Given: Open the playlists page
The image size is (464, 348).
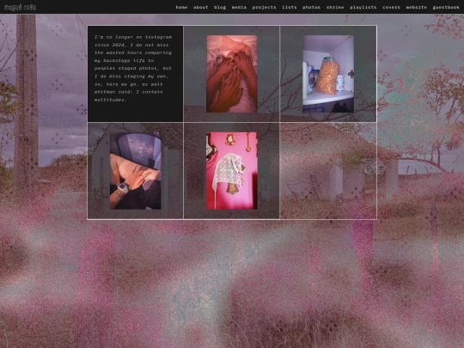Looking at the screenshot, I should [x=363, y=7].
